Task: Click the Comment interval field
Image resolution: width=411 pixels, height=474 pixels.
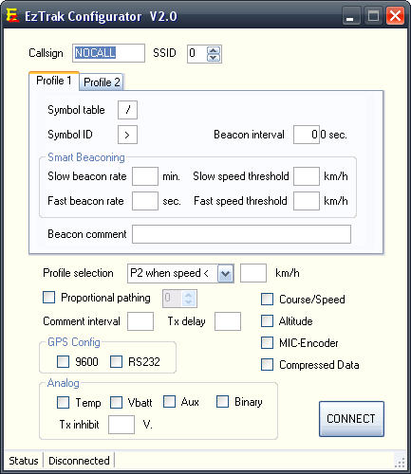Action: pos(140,321)
